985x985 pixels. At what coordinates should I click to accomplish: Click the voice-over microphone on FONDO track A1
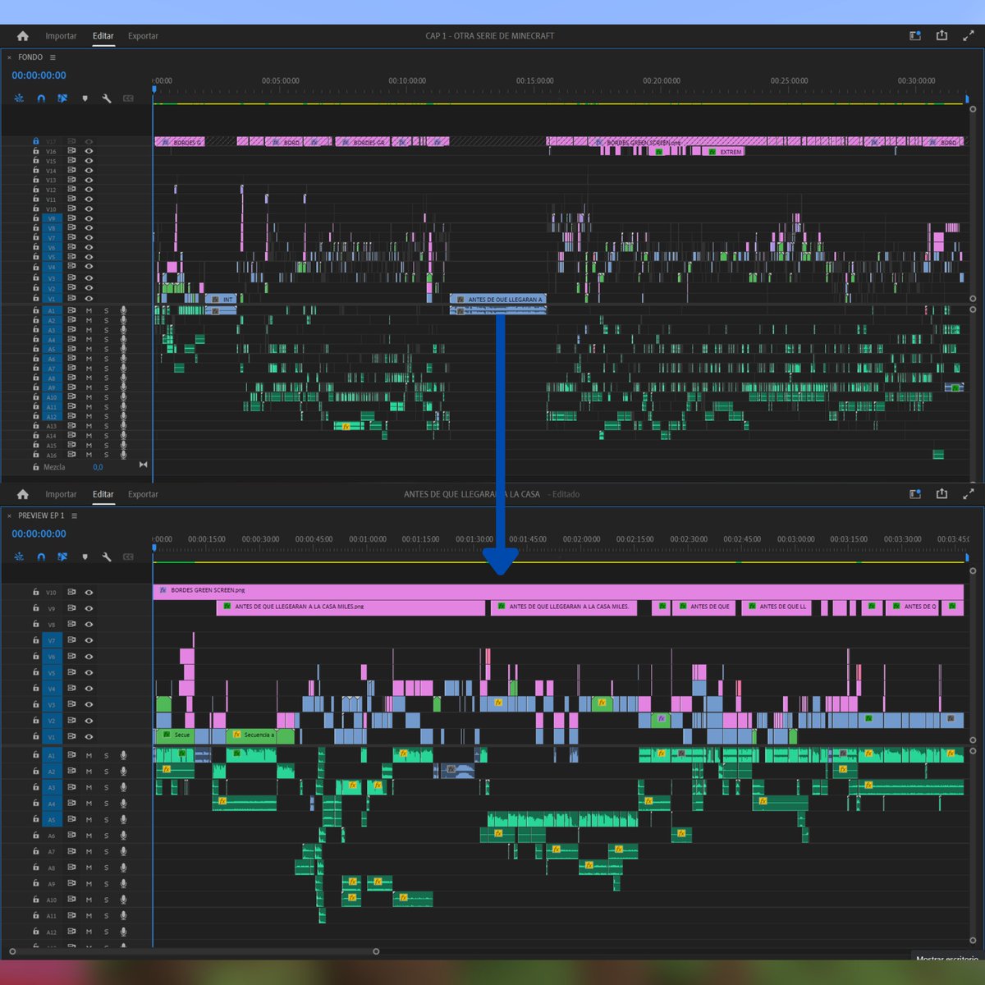tap(123, 310)
